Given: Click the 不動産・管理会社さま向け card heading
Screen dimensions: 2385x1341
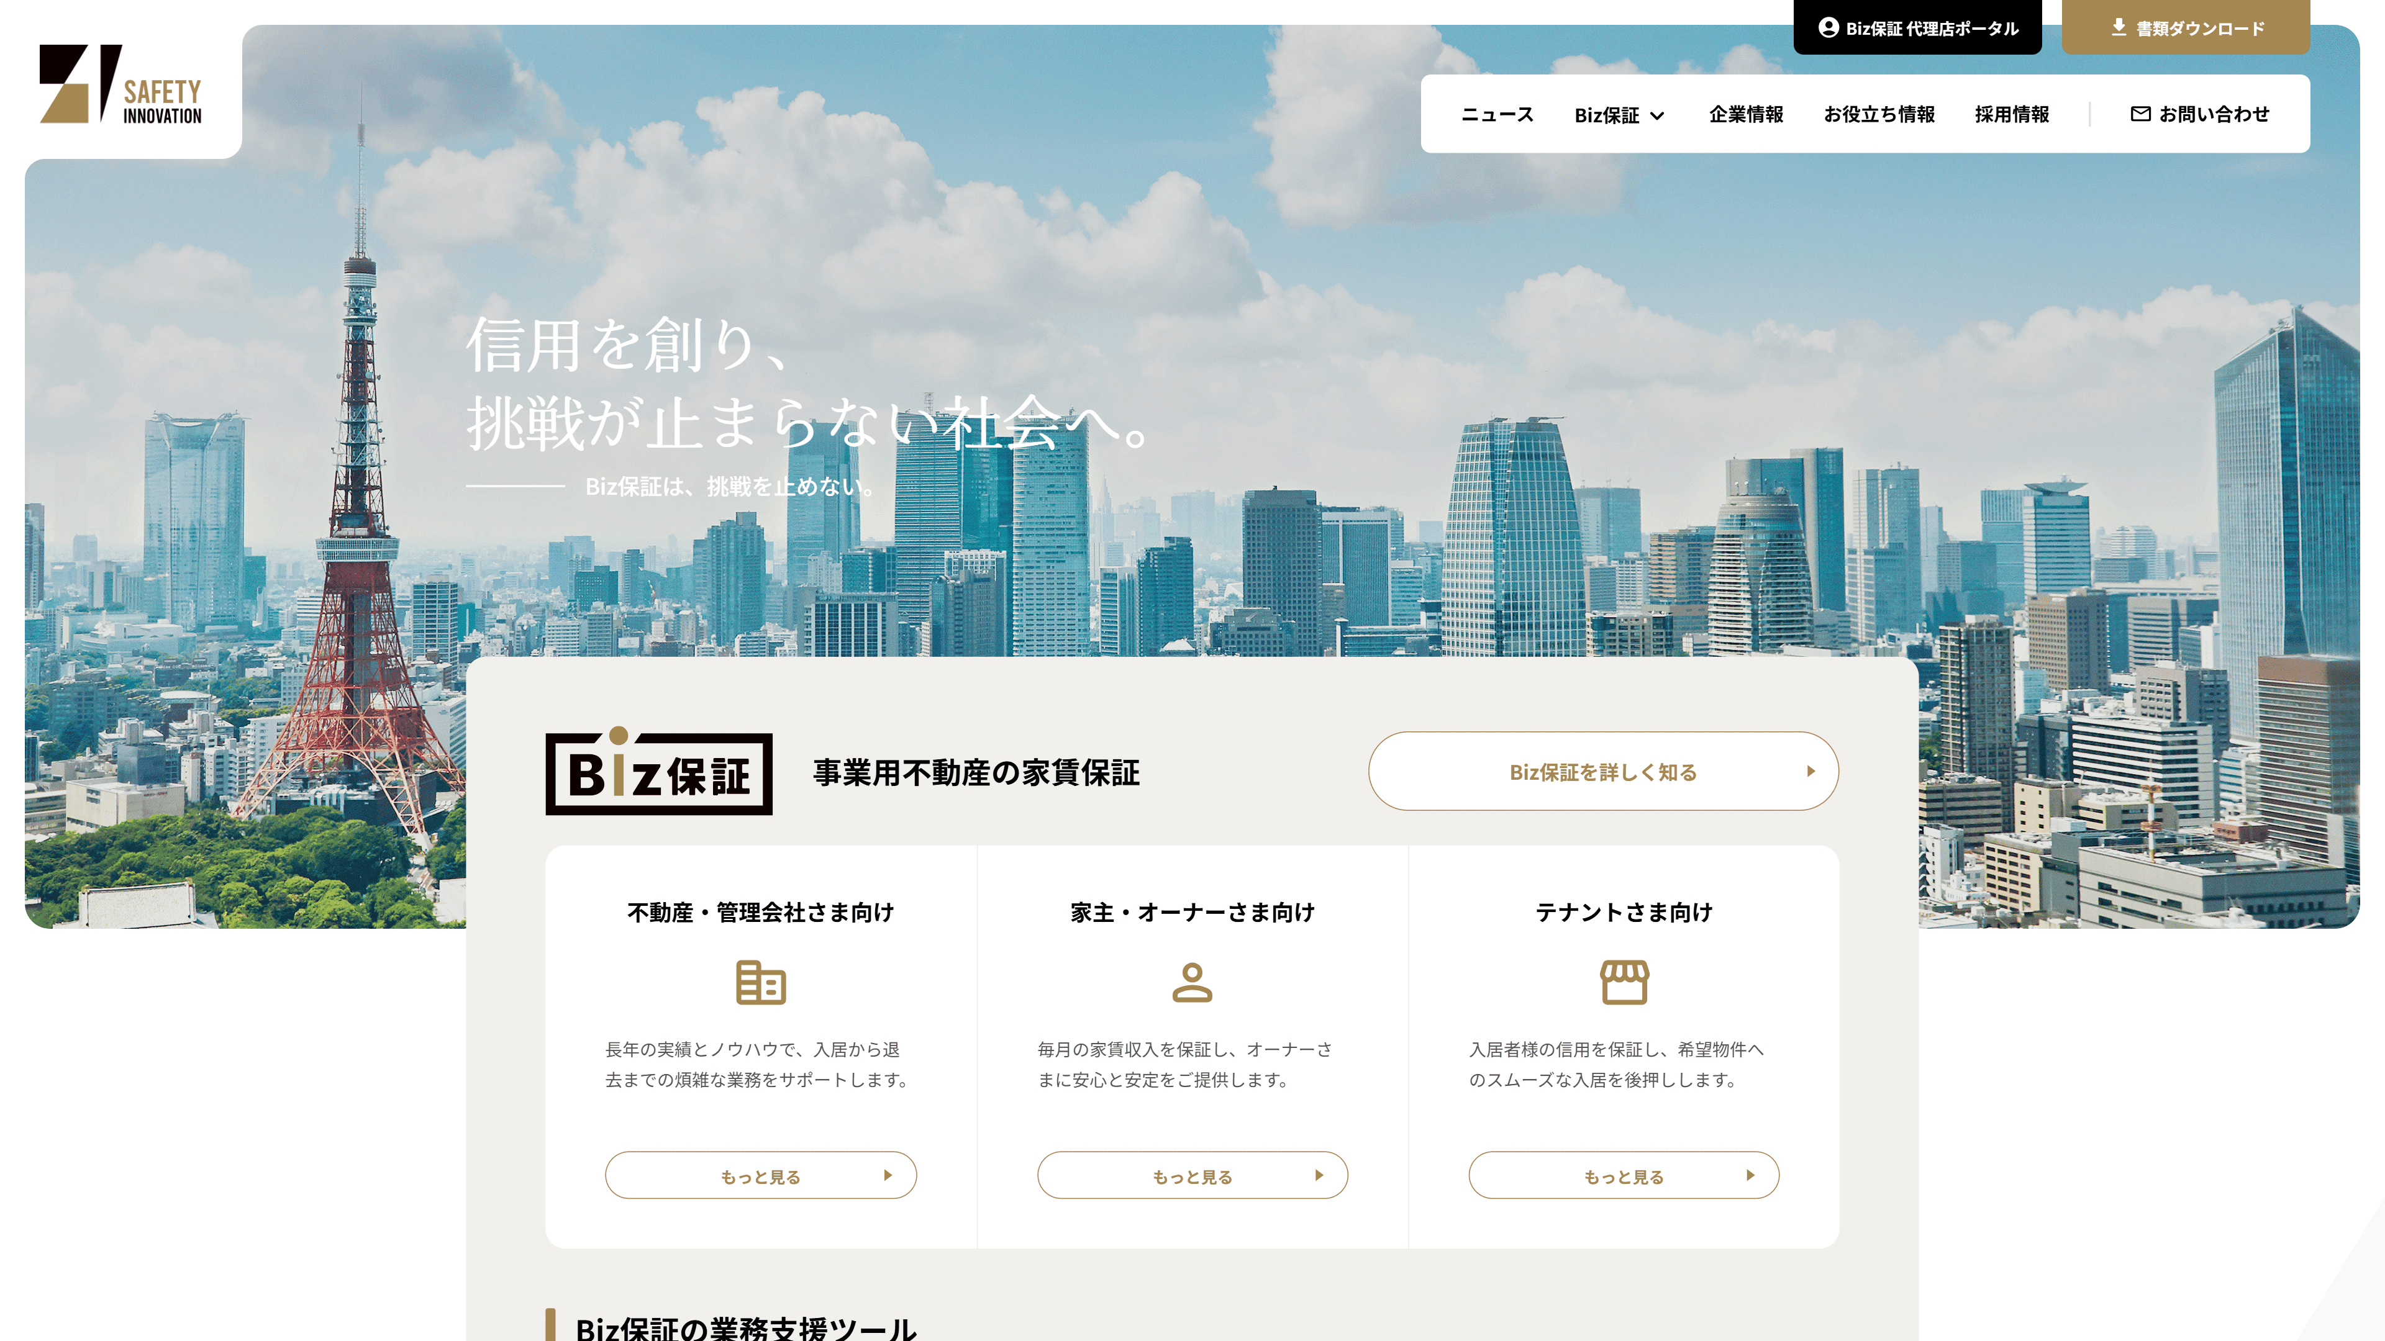Looking at the screenshot, I should click(760, 913).
